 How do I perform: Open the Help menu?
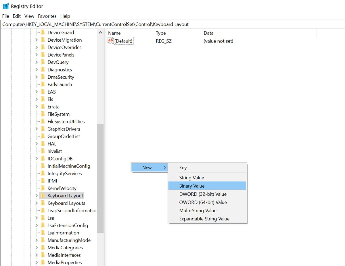pos(65,16)
